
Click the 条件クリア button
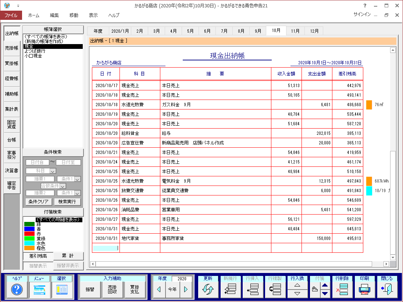(x=39, y=202)
